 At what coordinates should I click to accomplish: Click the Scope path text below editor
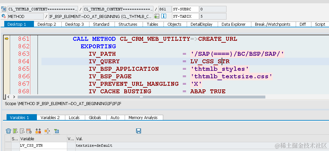[63, 104]
